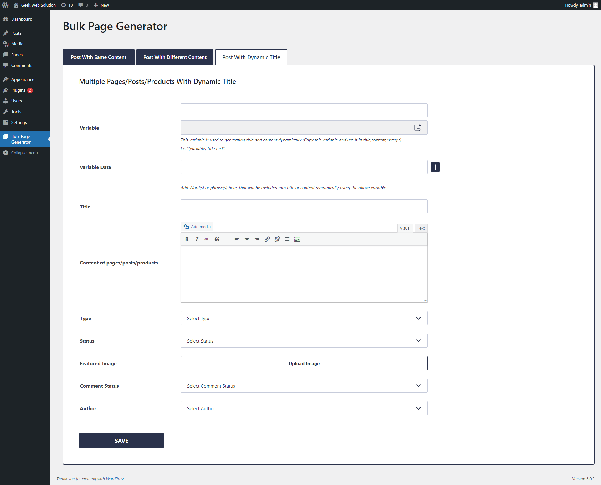
Task: Copy the variable with the clipboard icon
Action: 418,127
